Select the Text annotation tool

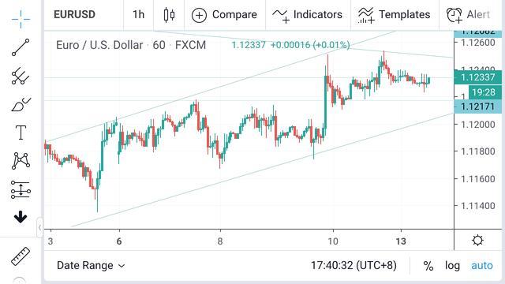tap(21, 133)
